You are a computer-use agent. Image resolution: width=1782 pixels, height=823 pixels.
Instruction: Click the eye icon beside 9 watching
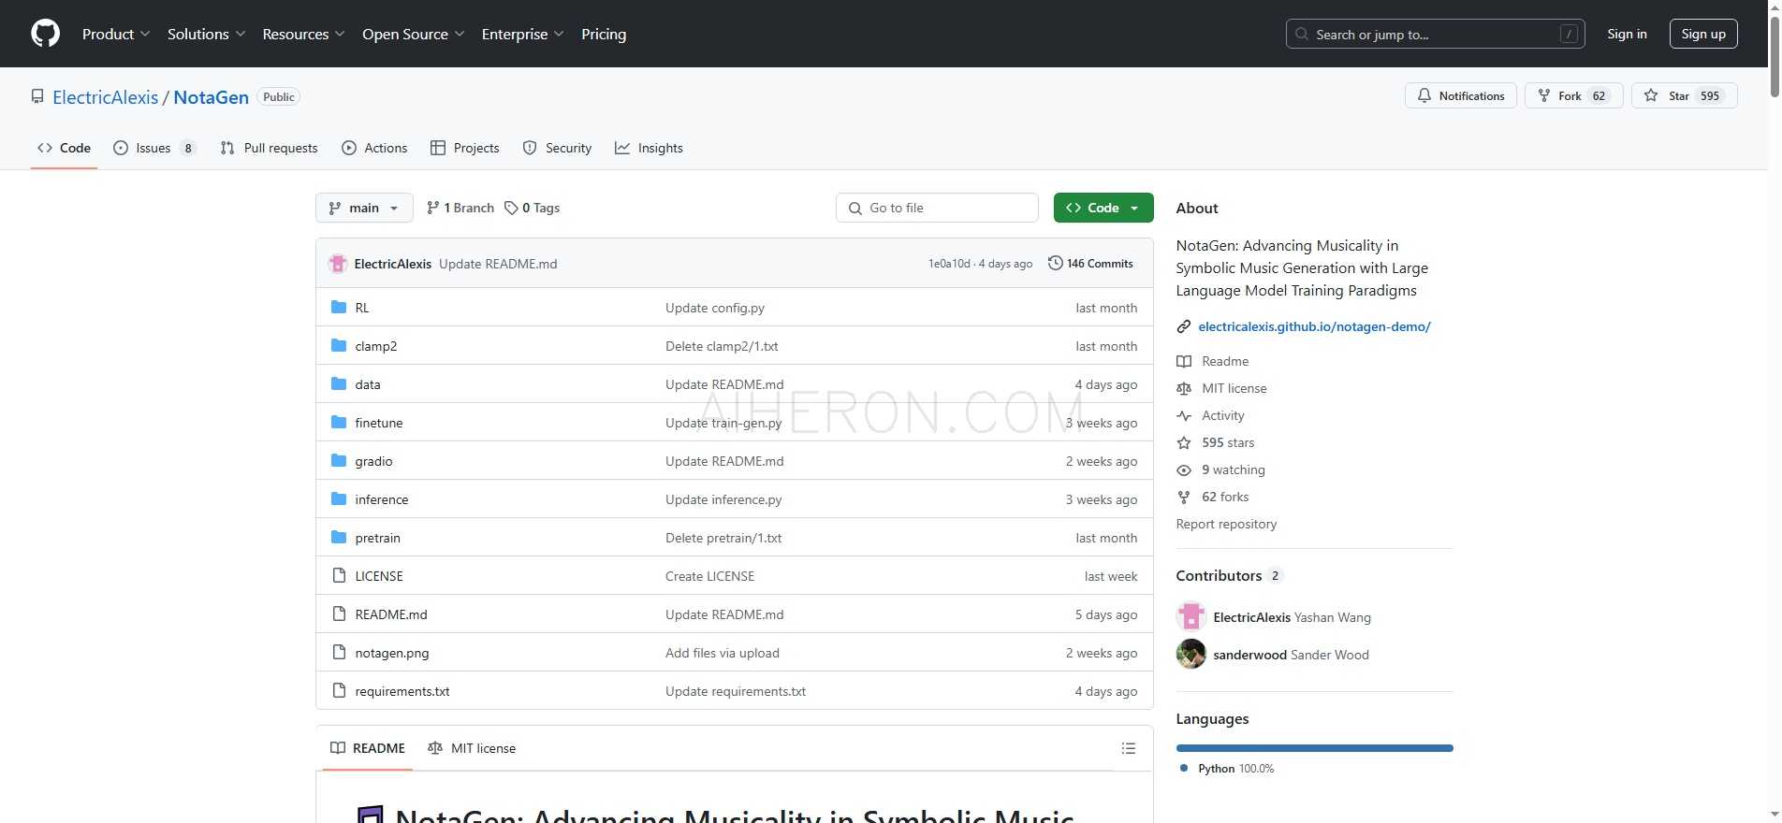click(1184, 469)
